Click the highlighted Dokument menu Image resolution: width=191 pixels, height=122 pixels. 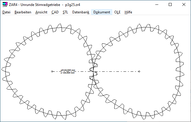pos(101,12)
